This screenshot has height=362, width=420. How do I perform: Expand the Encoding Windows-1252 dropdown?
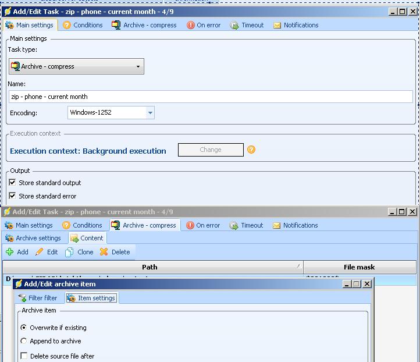coord(150,112)
